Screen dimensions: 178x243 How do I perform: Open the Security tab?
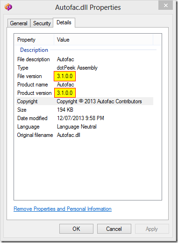coord(42,23)
